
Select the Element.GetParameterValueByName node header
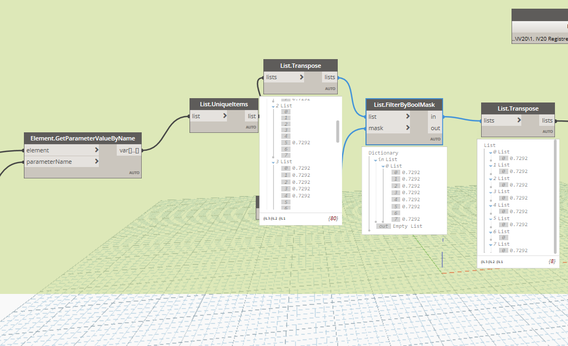pyautogui.click(x=83, y=138)
